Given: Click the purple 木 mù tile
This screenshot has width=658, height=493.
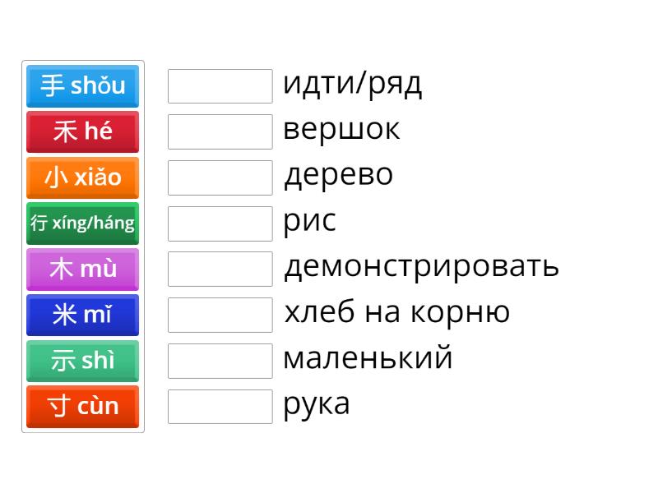Looking at the screenshot, I should coord(82,269).
